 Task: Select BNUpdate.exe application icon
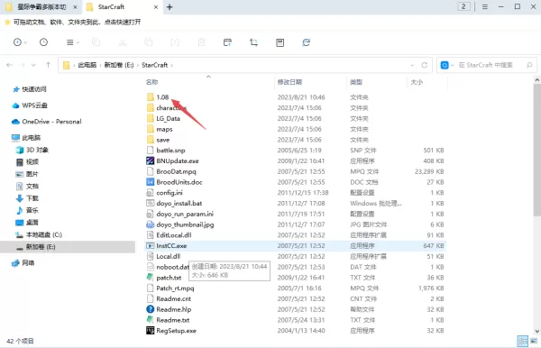[150, 160]
